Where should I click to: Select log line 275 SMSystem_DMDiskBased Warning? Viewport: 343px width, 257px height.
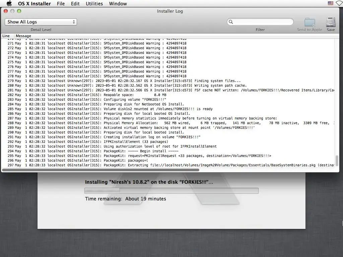pyautogui.click(x=168, y=62)
